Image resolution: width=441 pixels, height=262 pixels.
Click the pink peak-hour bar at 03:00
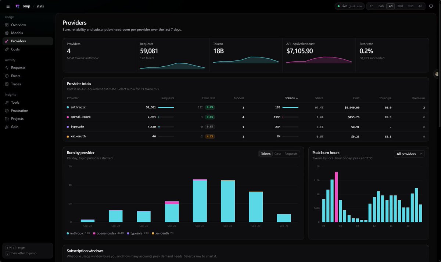[336, 197]
